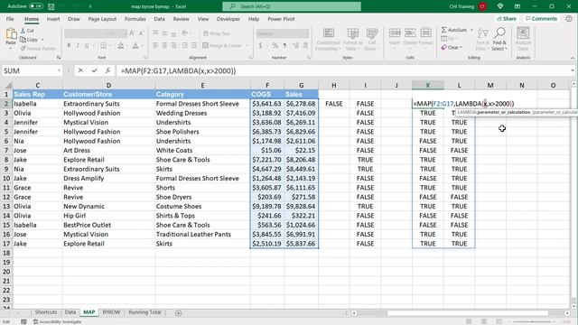Screen dimensions: 578x325
Task: Click the Percent Style icon
Action: tap(275, 45)
